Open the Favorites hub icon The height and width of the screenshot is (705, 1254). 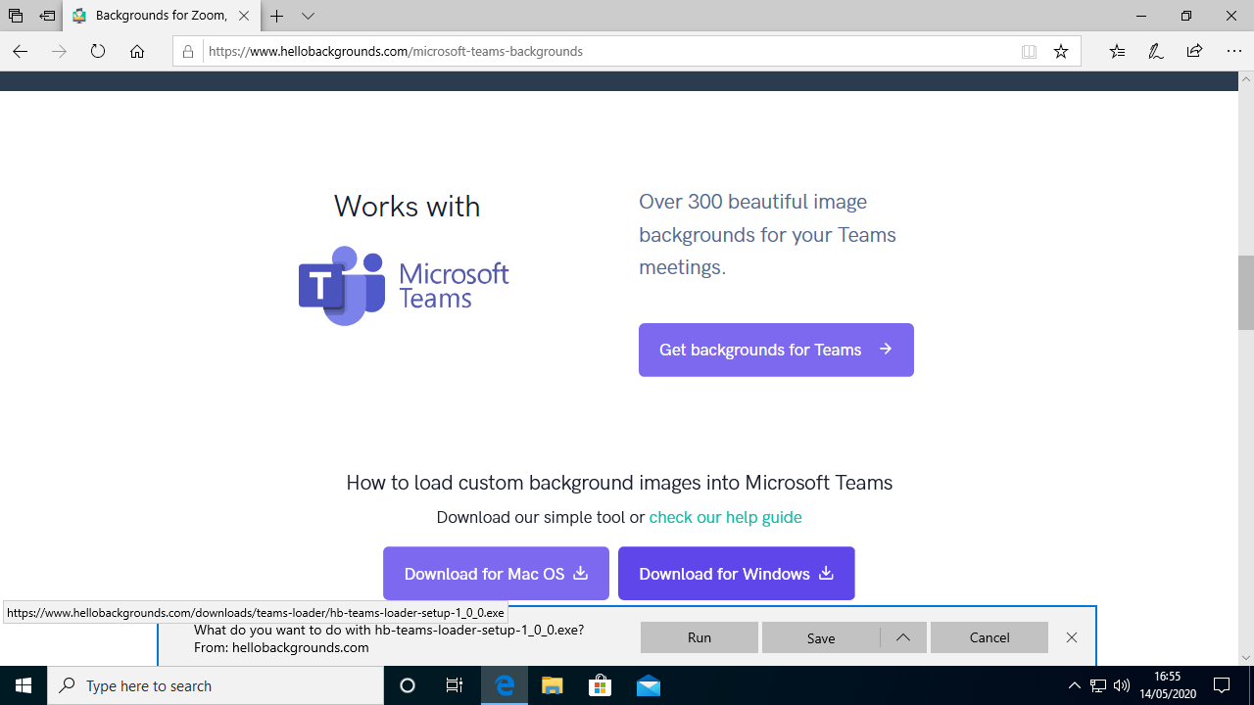pos(1117,51)
